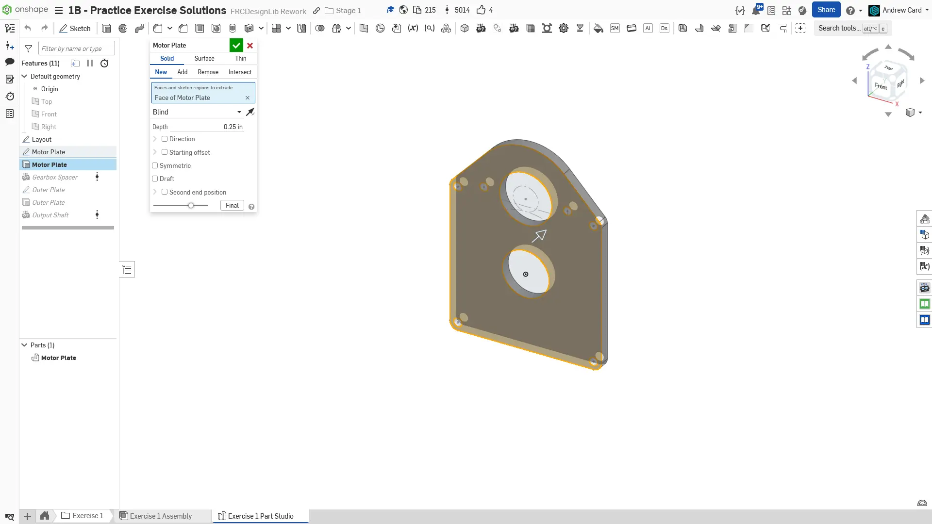Switch to the Surface tab

[x=204, y=58]
